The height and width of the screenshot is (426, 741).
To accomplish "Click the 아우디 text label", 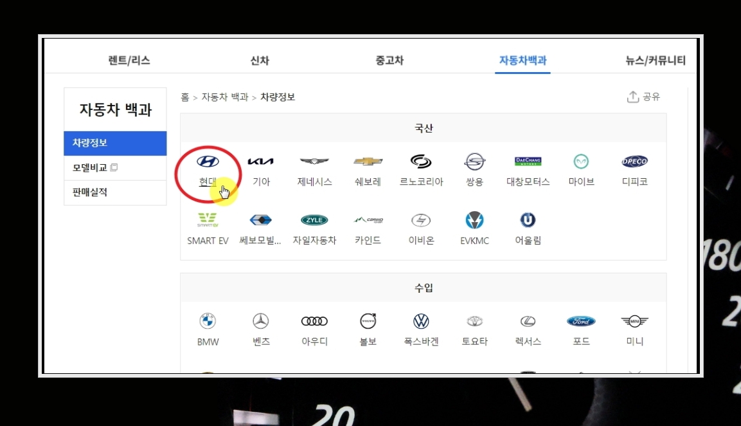I will click(x=314, y=341).
